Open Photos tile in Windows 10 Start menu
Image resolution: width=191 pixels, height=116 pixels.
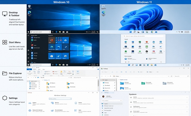pos(59,47)
